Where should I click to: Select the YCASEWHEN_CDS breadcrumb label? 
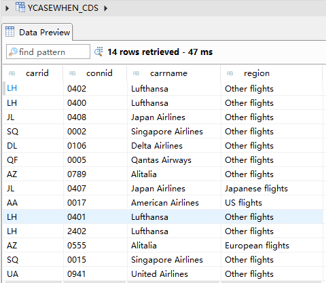[x=63, y=8]
